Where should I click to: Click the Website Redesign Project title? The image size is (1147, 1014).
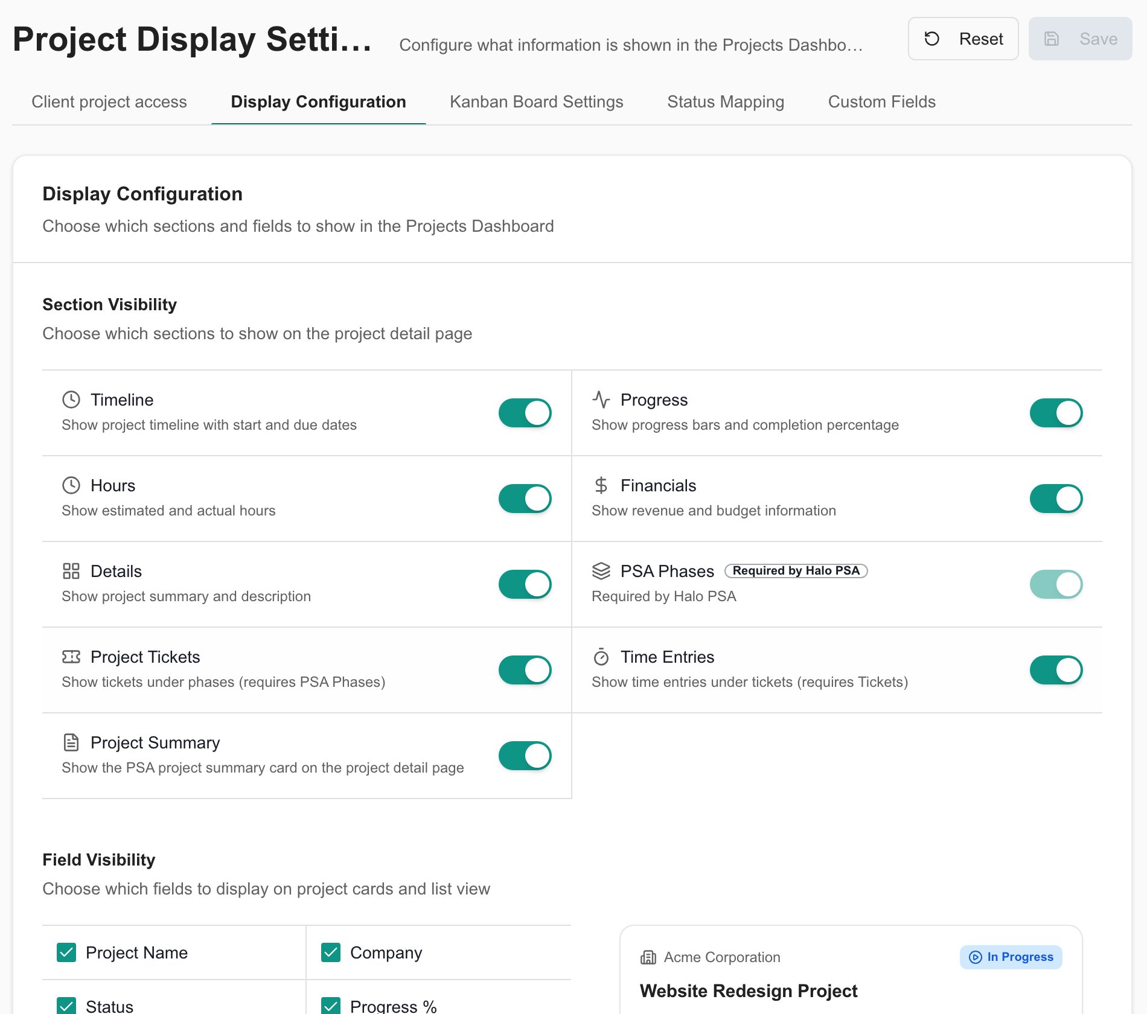(749, 991)
